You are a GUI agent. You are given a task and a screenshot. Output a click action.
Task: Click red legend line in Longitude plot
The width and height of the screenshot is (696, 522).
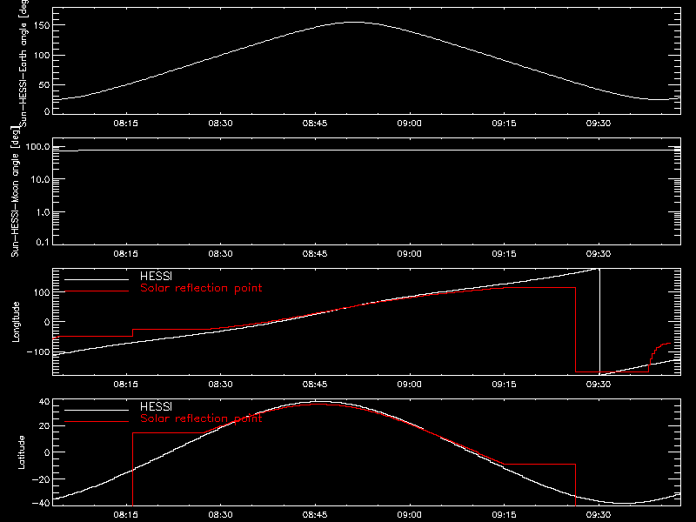pyautogui.click(x=97, y=291)
